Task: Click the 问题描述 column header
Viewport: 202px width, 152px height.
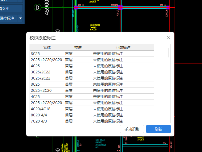Action: (123, 48)
